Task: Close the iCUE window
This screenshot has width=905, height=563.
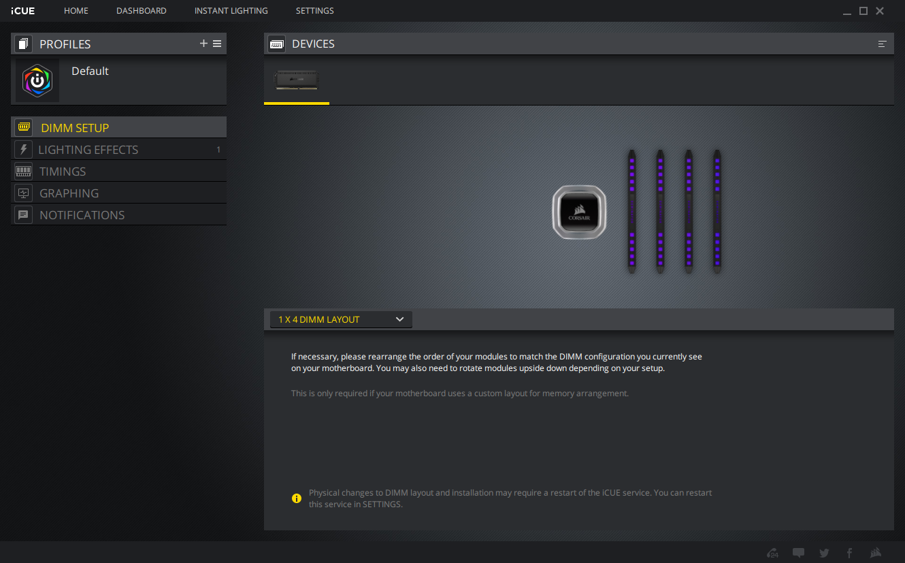Action: (880, 11)
